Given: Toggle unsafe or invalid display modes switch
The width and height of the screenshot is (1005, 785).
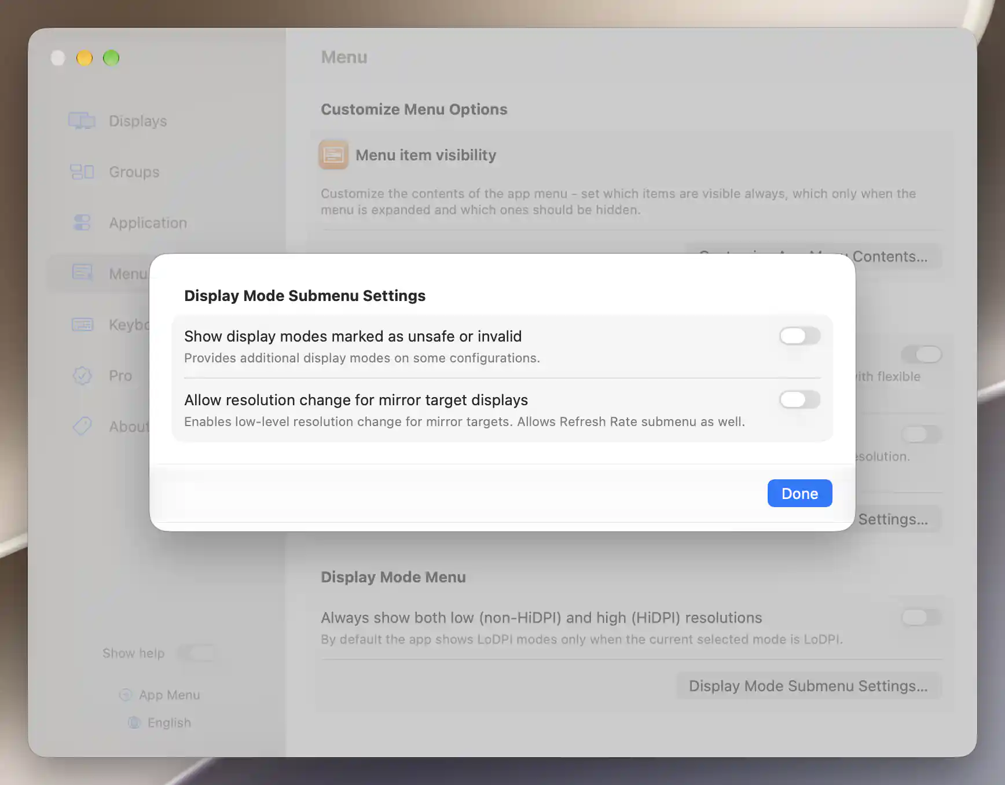Looking at the screenshot, I should 799,336.
